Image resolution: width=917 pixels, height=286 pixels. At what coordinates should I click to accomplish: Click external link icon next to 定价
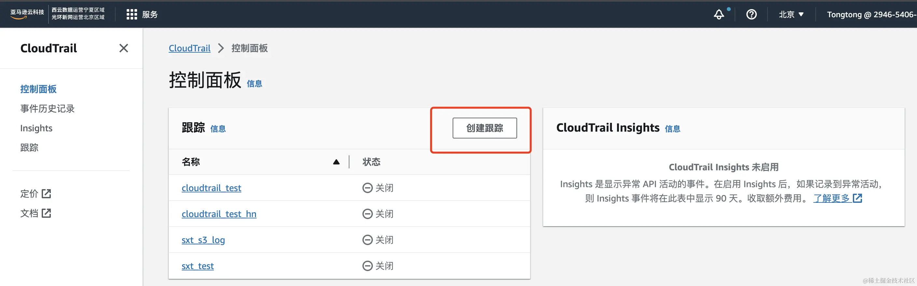[x=46, y=194]
